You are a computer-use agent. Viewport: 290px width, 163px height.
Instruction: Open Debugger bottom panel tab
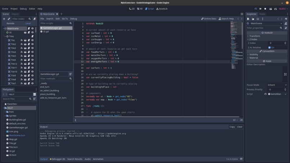[x=58, y=159]
